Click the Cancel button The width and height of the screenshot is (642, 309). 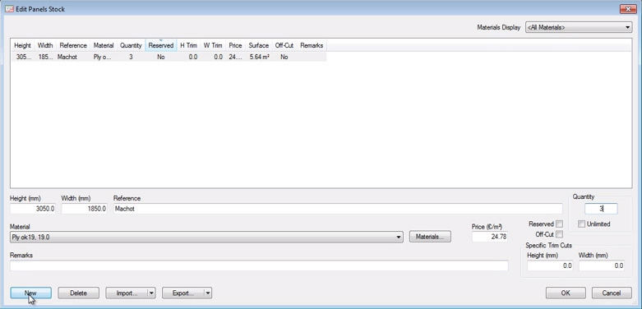click(612, 293)
